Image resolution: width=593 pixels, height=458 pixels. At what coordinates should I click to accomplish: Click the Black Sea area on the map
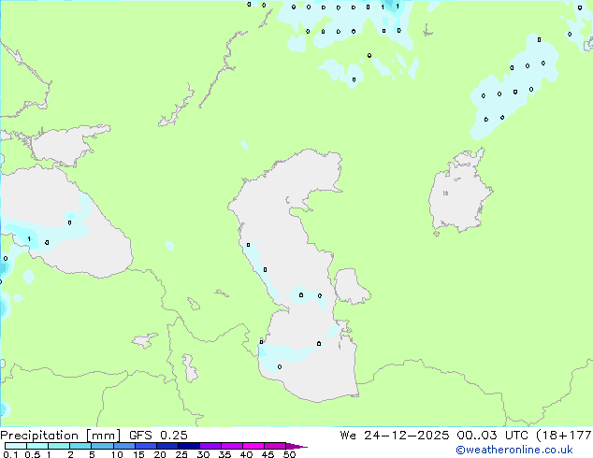[75, 220]
